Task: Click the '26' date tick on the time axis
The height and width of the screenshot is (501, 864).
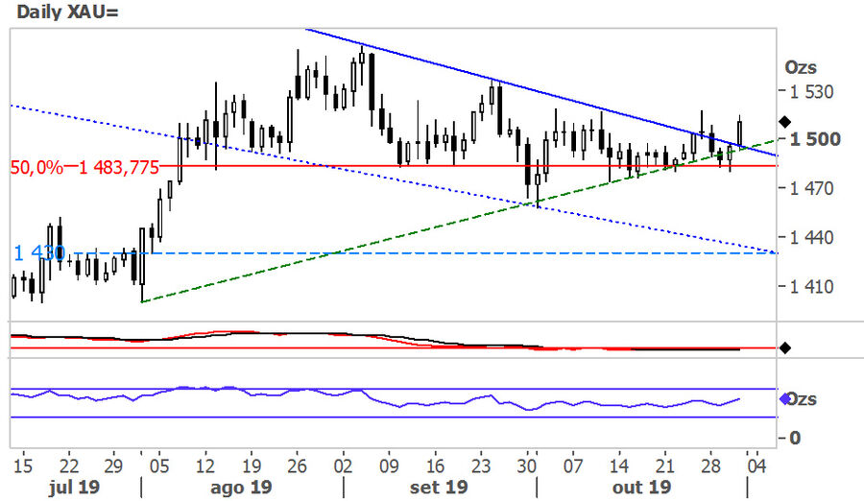Action: tap(297, 466)
